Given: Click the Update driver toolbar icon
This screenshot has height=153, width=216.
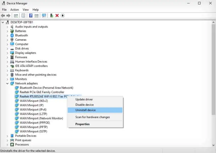Looking at the screenshot, I should click(52, 16).
